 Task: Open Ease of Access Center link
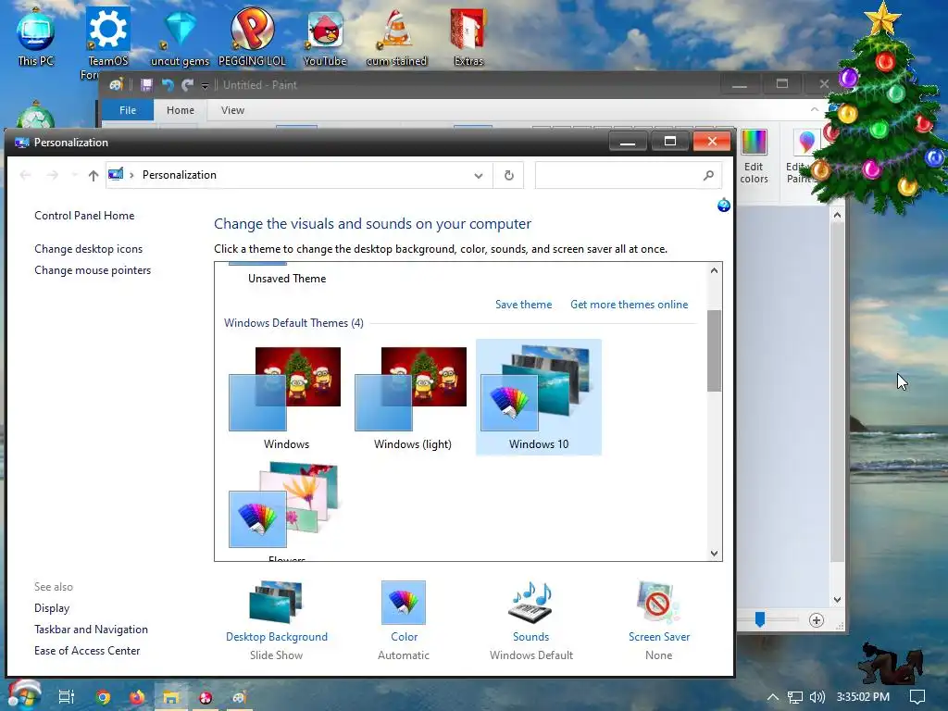[87, 651]
